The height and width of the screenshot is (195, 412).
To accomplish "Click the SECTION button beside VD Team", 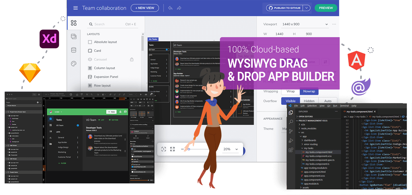I will (x=113, y=120).
